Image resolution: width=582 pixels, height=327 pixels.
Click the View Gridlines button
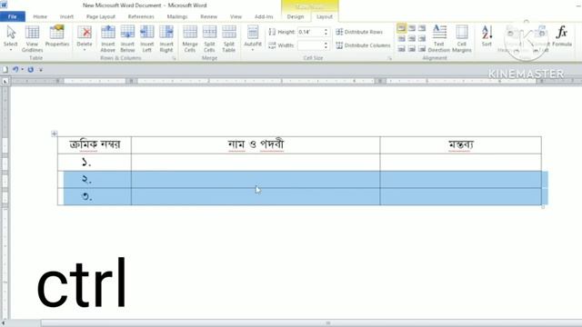click(x=33, y=38)
